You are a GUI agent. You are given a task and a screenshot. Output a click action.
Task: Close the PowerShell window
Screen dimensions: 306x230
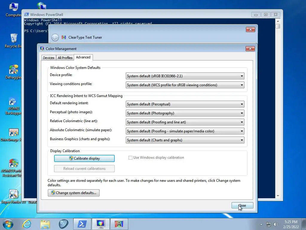click(x=276, y=15)
